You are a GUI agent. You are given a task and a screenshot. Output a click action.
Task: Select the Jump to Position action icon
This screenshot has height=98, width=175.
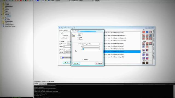[x=144, y=44]
